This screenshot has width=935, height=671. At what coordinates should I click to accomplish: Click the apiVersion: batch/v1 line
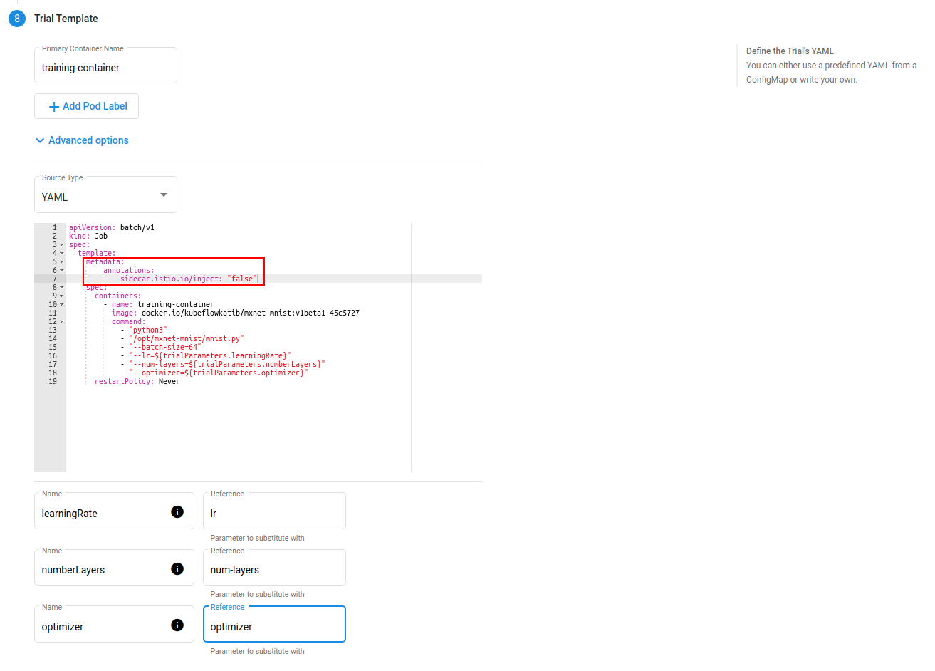pyautogui.click(x=112, y=228)
